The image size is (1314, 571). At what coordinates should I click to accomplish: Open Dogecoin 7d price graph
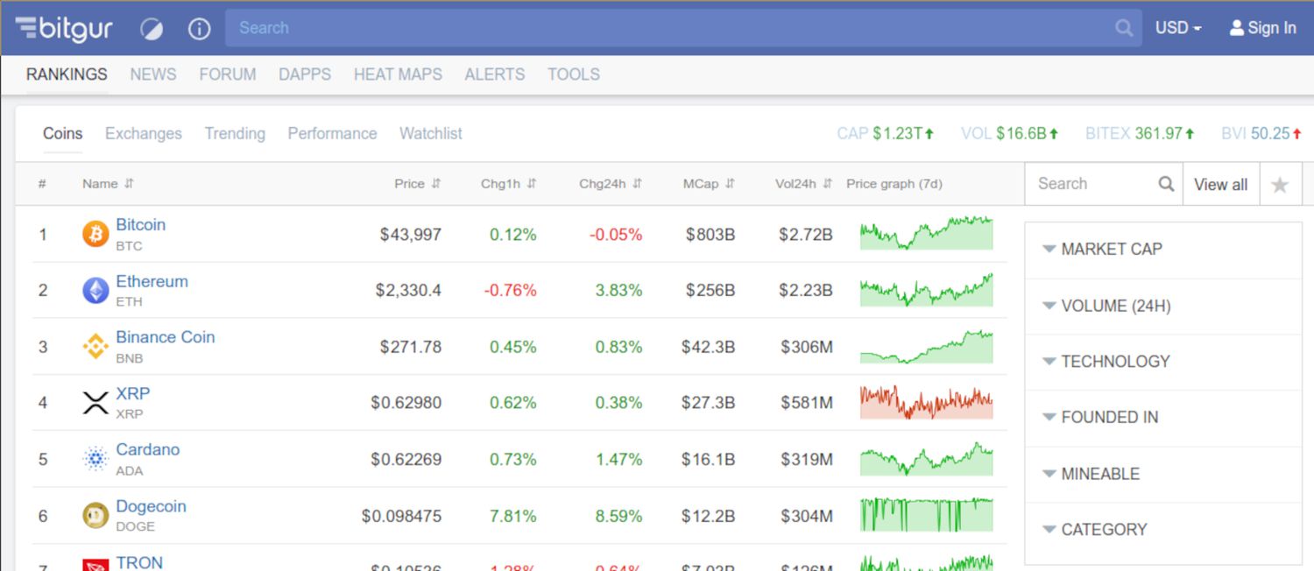(927, 515)
